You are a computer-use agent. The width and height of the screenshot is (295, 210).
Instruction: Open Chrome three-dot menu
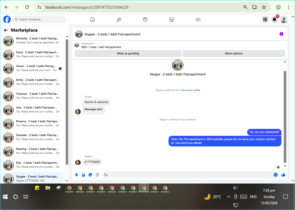tap(289, 7)
